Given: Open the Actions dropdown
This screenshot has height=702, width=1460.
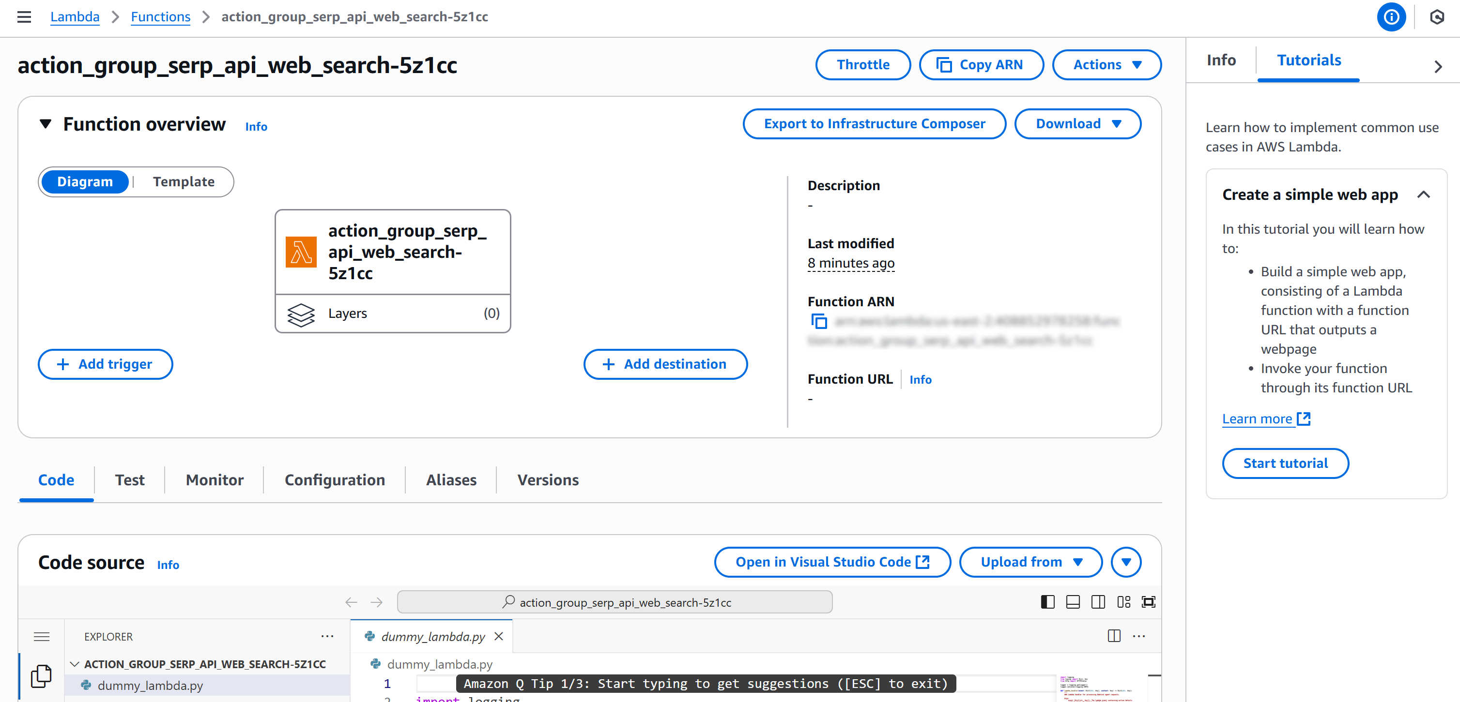Looking at the screenshot, I should pyautogui.click(x=1106, y=64).
